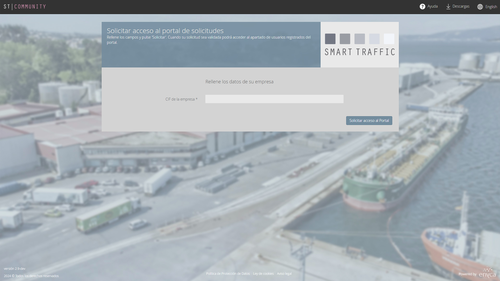Click the Envca logo in footer
Screen dimensions: 500x281
(x=487, y=272)
